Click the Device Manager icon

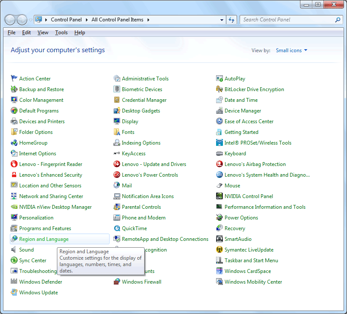click(219, 110)
